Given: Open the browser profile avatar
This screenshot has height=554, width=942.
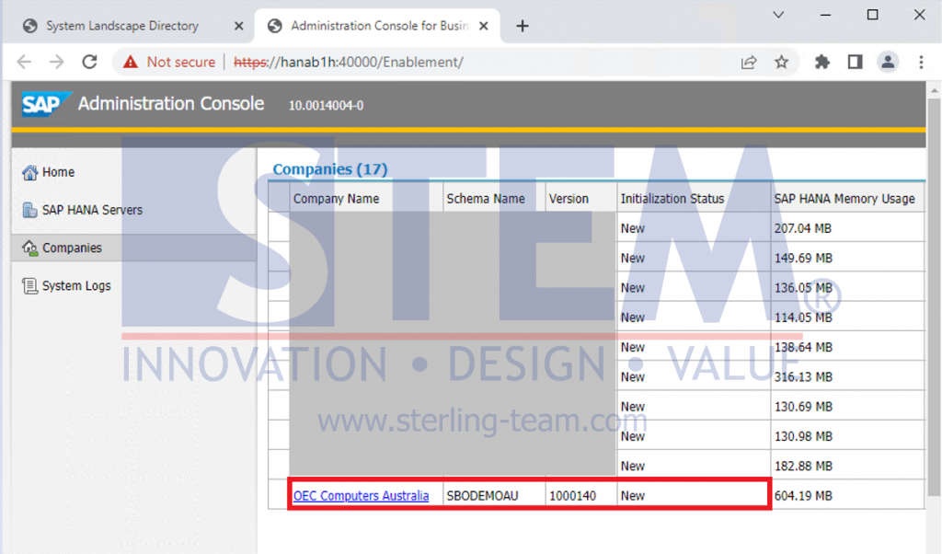Looking at the screenshot, I should (887, 62).
